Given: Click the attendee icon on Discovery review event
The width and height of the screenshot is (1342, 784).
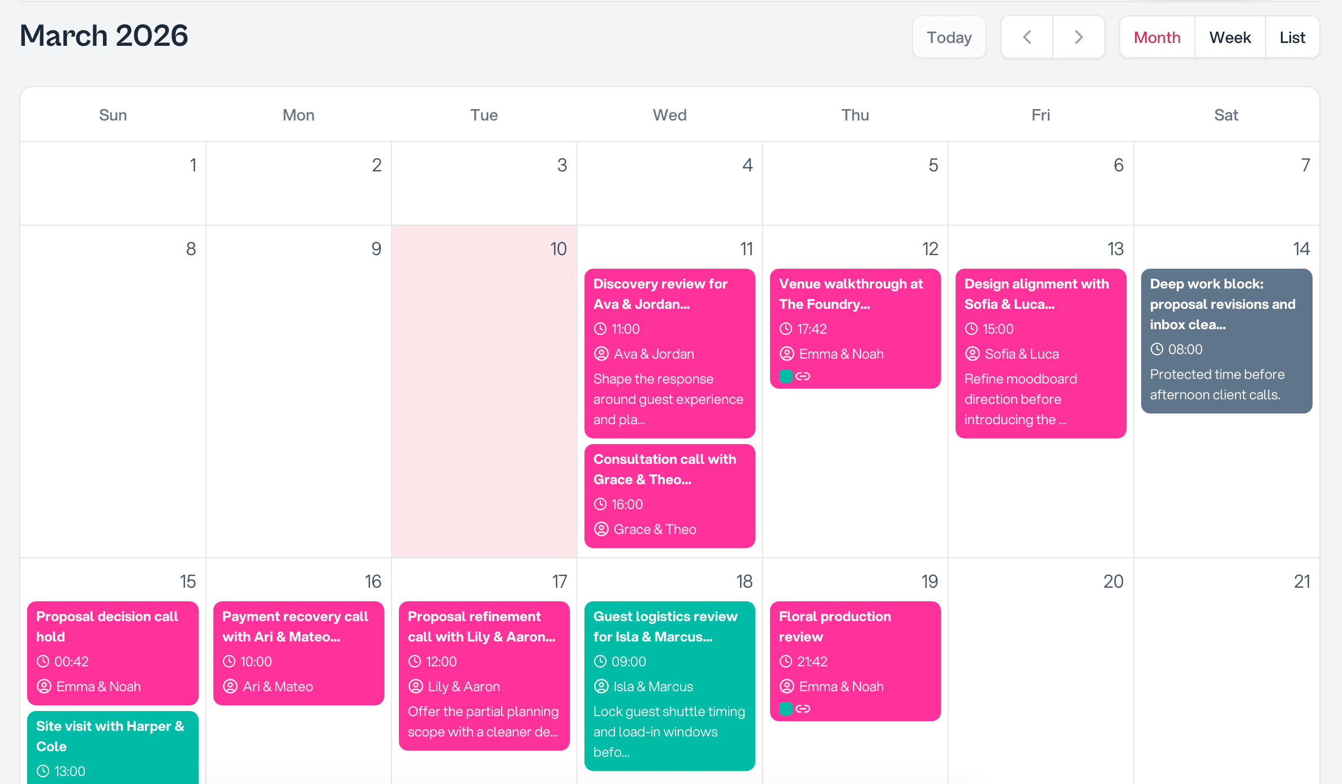Looking at the screenshot, I should click(x=601, y=354).
